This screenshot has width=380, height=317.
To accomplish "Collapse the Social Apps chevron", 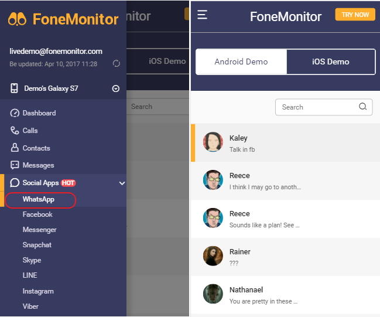I will [122, 183].
